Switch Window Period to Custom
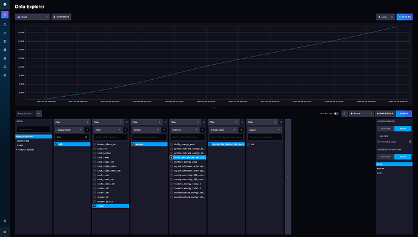 click(x=385, y=129)
